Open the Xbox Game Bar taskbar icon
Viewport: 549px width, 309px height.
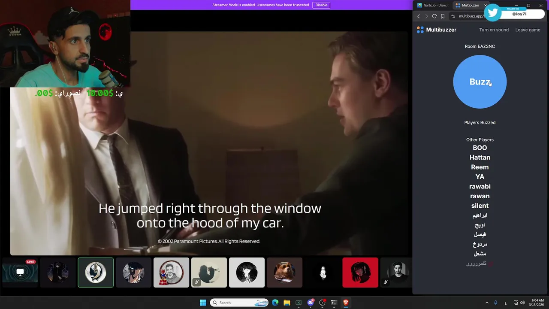tap(299, 303)
